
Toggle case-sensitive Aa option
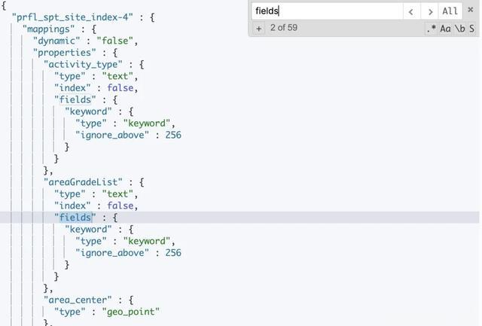click(x=445, y=29)
